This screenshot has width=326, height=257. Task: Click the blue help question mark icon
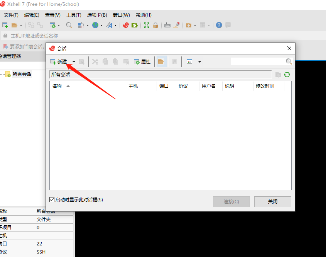pyautogui.click(x=219, y=25)
